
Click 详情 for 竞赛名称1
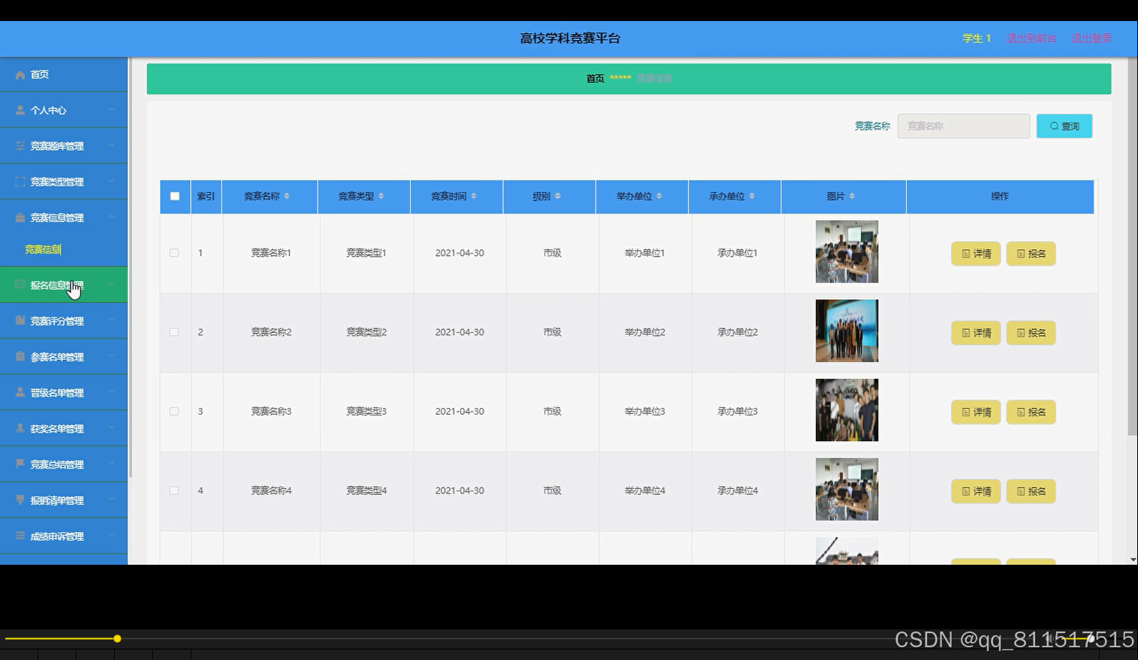tap(976, 253)
